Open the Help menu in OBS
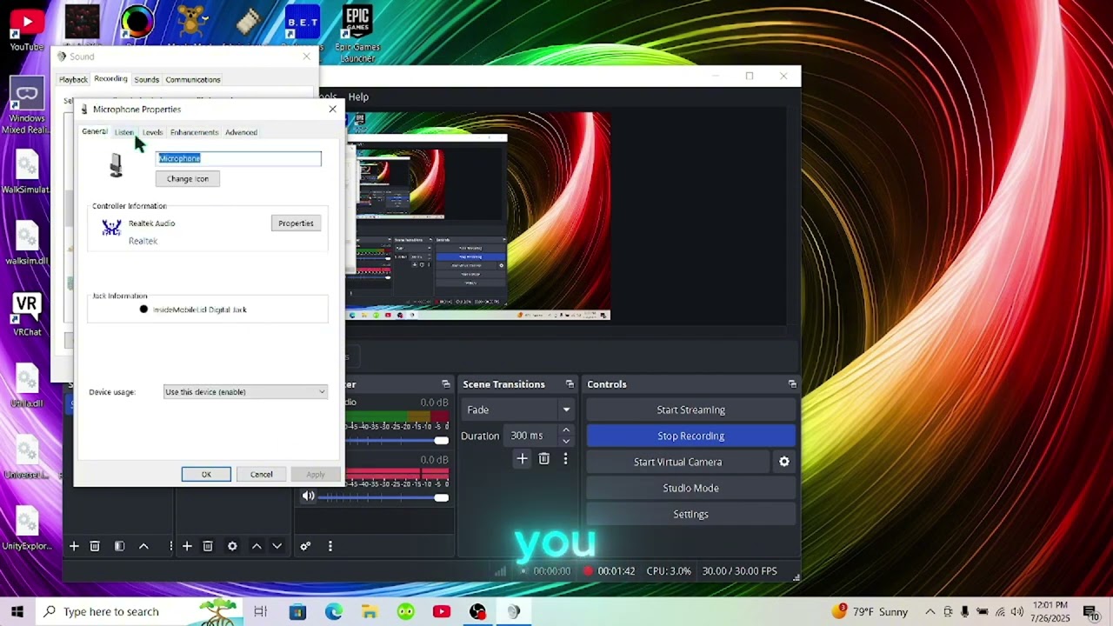 (x=358, y=97)
